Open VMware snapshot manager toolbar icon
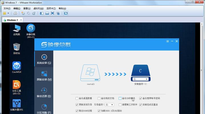 pyautogui.click(x=34, y=13)
